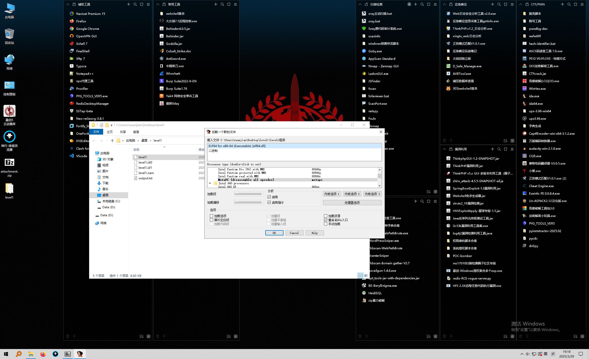Viewport: 589px width, 359px height.
Task: Open the 处理器选项 processor options
Action: pyautogui.click(x=352, y=202)
